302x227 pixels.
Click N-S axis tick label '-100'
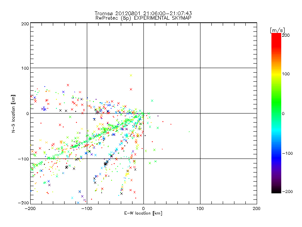pyautogui.click(x=23, y=159)
